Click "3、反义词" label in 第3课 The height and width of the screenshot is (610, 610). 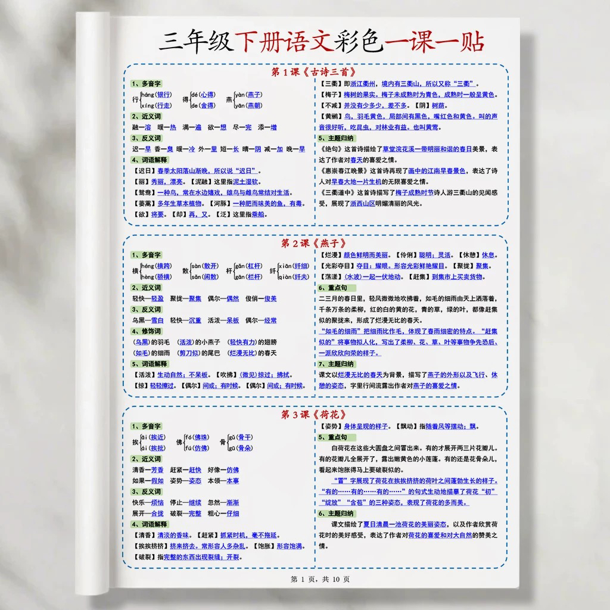tap(146, 491)
